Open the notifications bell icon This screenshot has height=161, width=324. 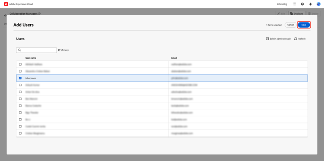[x=310, y=4]
